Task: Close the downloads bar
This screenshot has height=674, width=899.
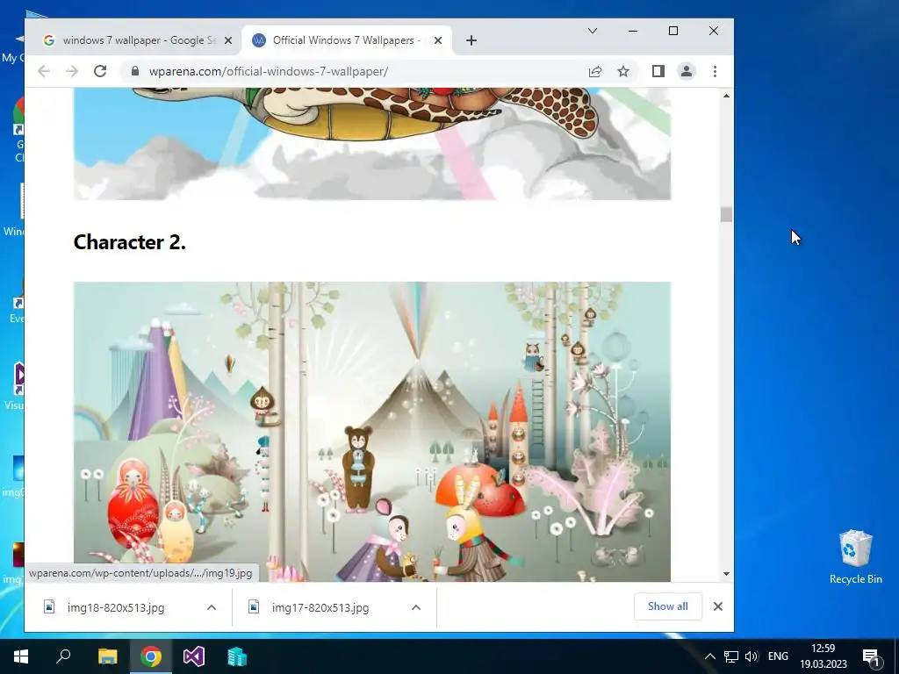Action: coord(718,606)
